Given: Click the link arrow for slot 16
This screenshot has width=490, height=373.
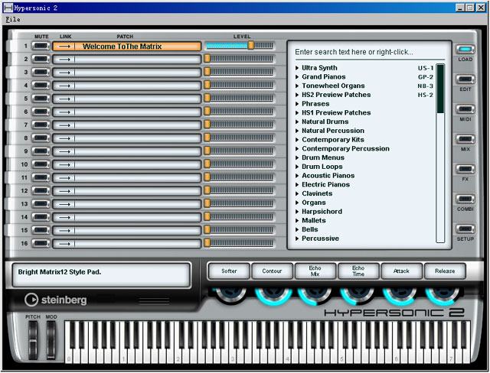Looking at the screenshot, I should (64, 244).
